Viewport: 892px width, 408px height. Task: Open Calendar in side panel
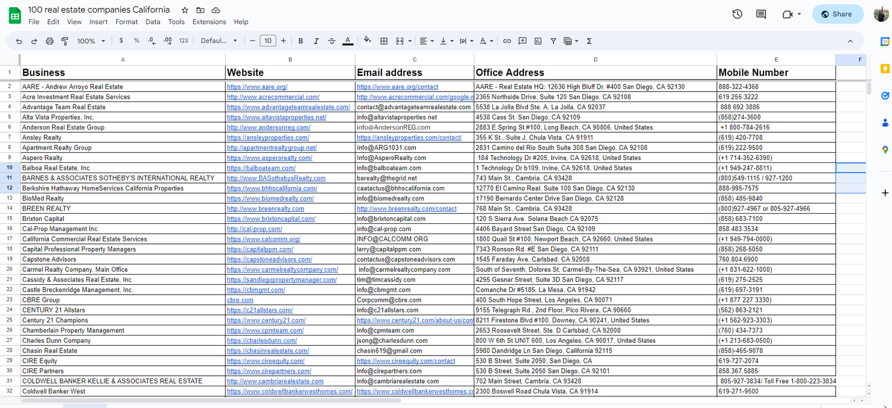coord(885,42)
